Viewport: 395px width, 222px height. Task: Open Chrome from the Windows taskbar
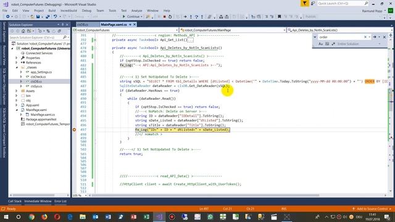point(31,216)
